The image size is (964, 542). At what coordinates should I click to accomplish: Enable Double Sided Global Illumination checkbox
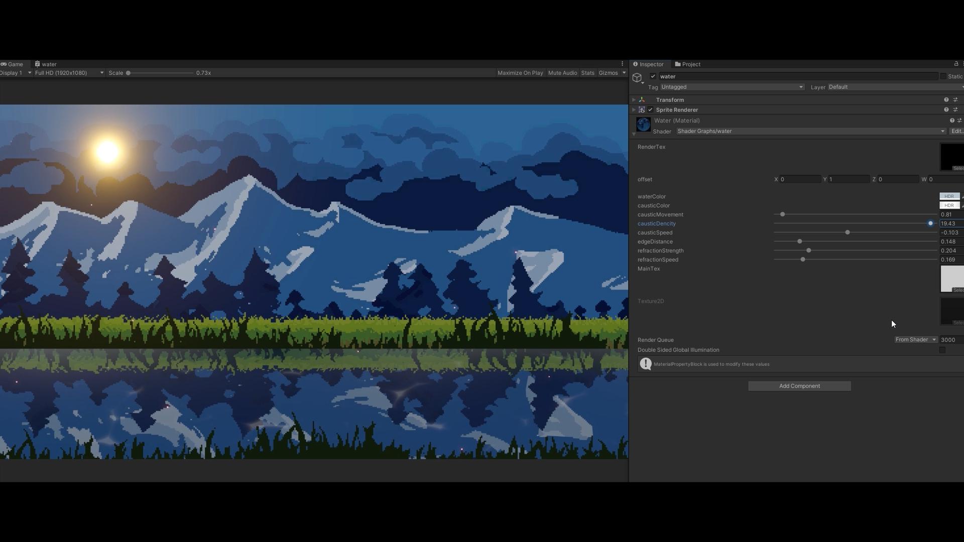coord(942,350)
